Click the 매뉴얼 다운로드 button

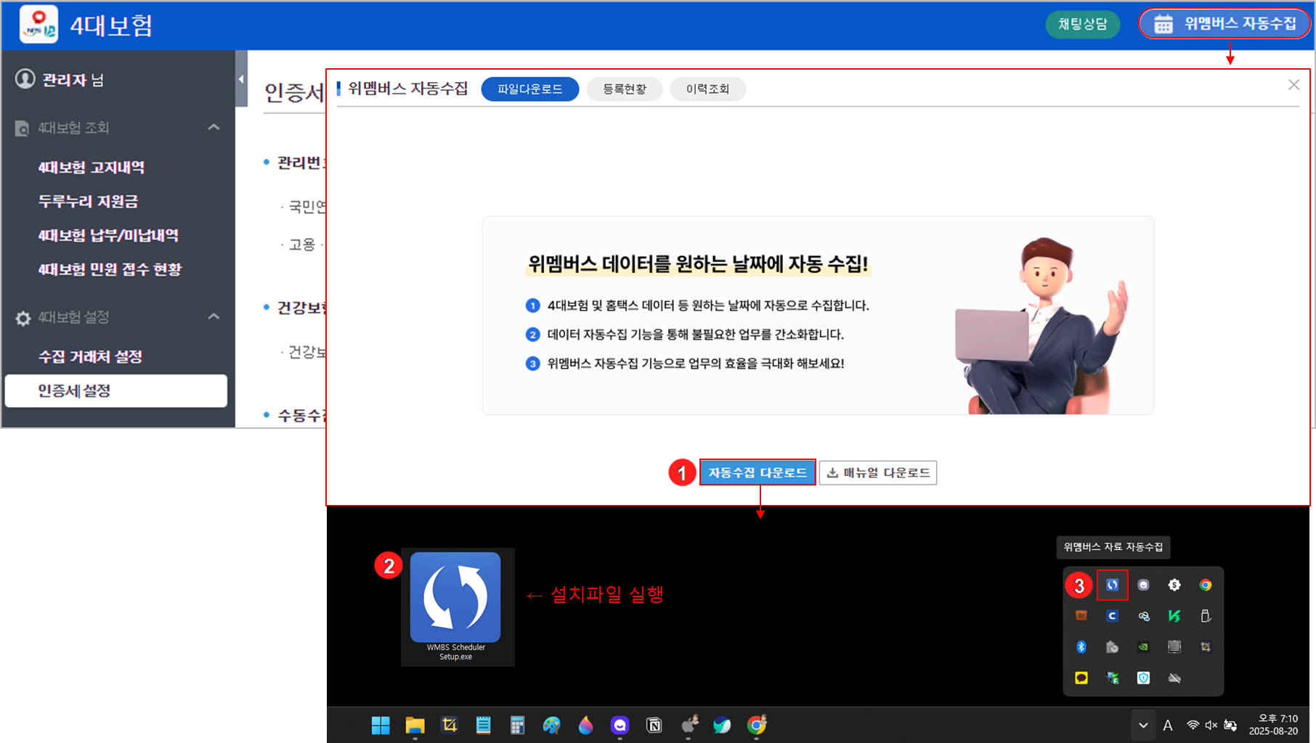coord(878,472)
